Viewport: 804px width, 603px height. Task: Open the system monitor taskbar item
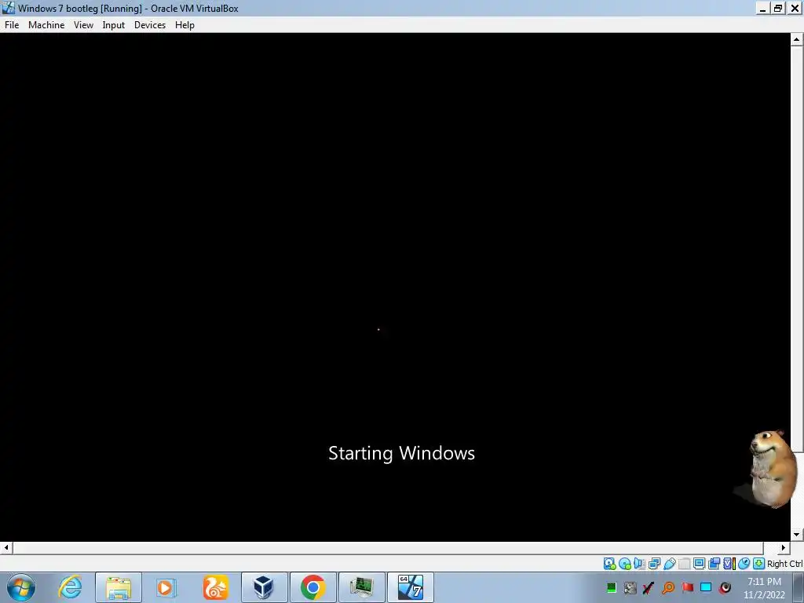click(361, 587)
